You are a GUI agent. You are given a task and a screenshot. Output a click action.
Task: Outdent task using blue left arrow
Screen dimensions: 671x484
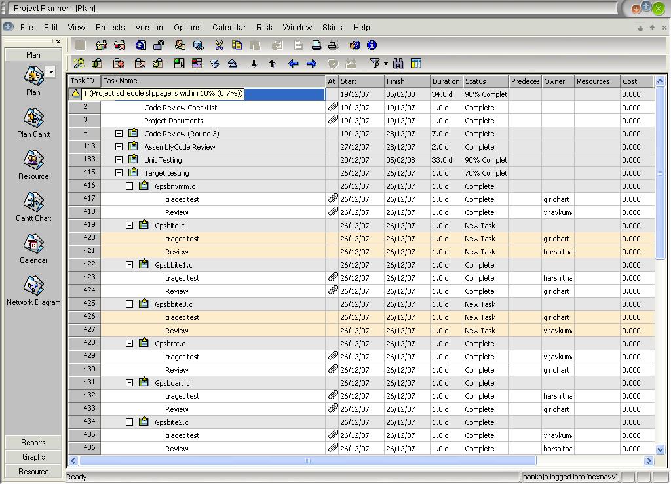tap(293, 64)
